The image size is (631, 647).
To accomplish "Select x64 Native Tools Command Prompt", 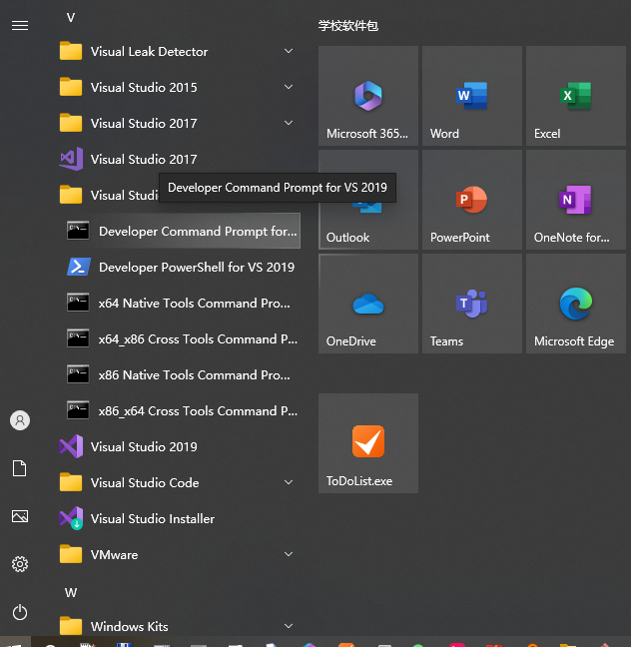I will coord(198,304).
